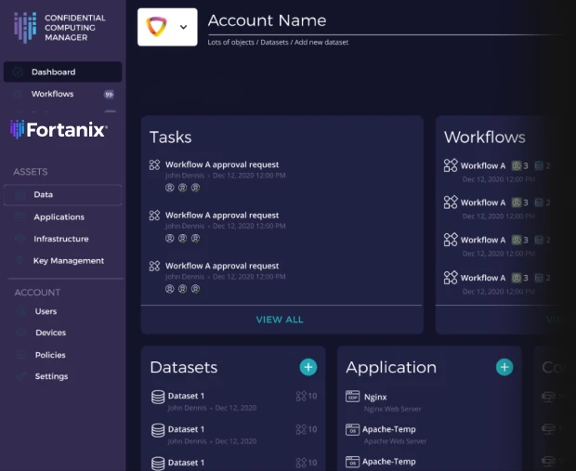Click the Account Name heading
This screenshot has width=576, height=471.
267,20
